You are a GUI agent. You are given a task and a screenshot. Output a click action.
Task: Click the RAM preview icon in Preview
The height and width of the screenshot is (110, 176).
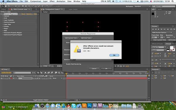tap(174, 29)
